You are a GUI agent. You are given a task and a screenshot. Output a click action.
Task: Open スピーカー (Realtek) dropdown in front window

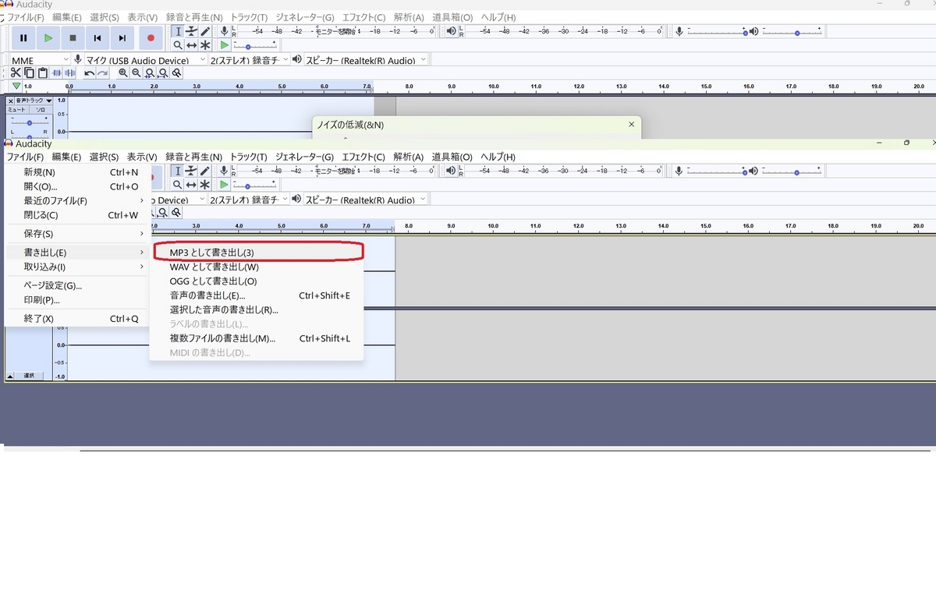coord(367,200)
